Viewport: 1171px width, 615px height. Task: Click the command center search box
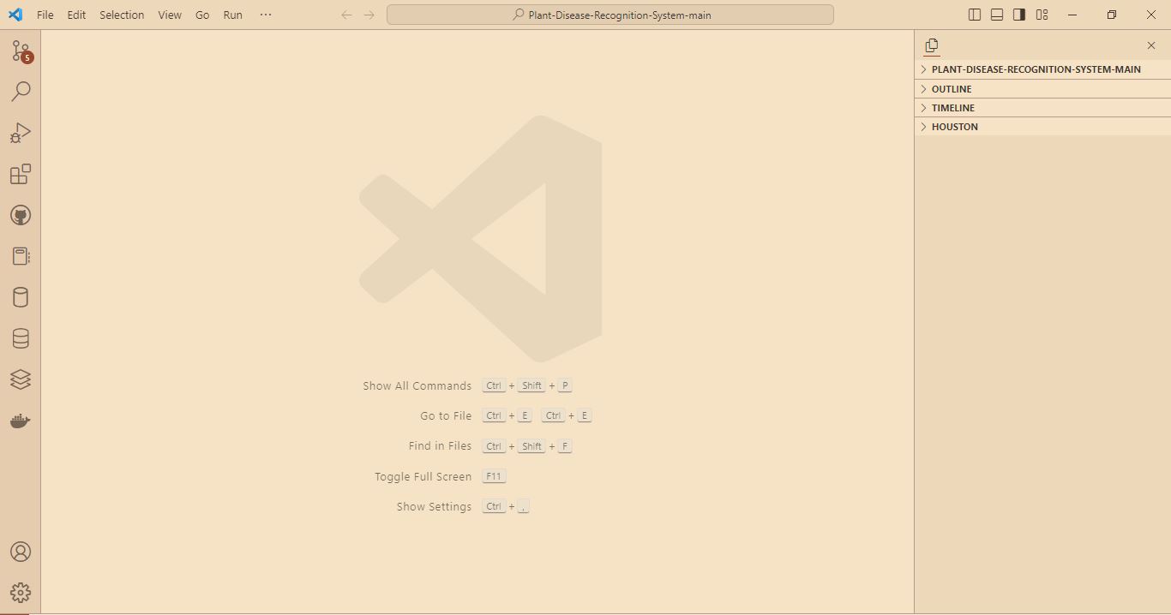[x=610, y=15]
